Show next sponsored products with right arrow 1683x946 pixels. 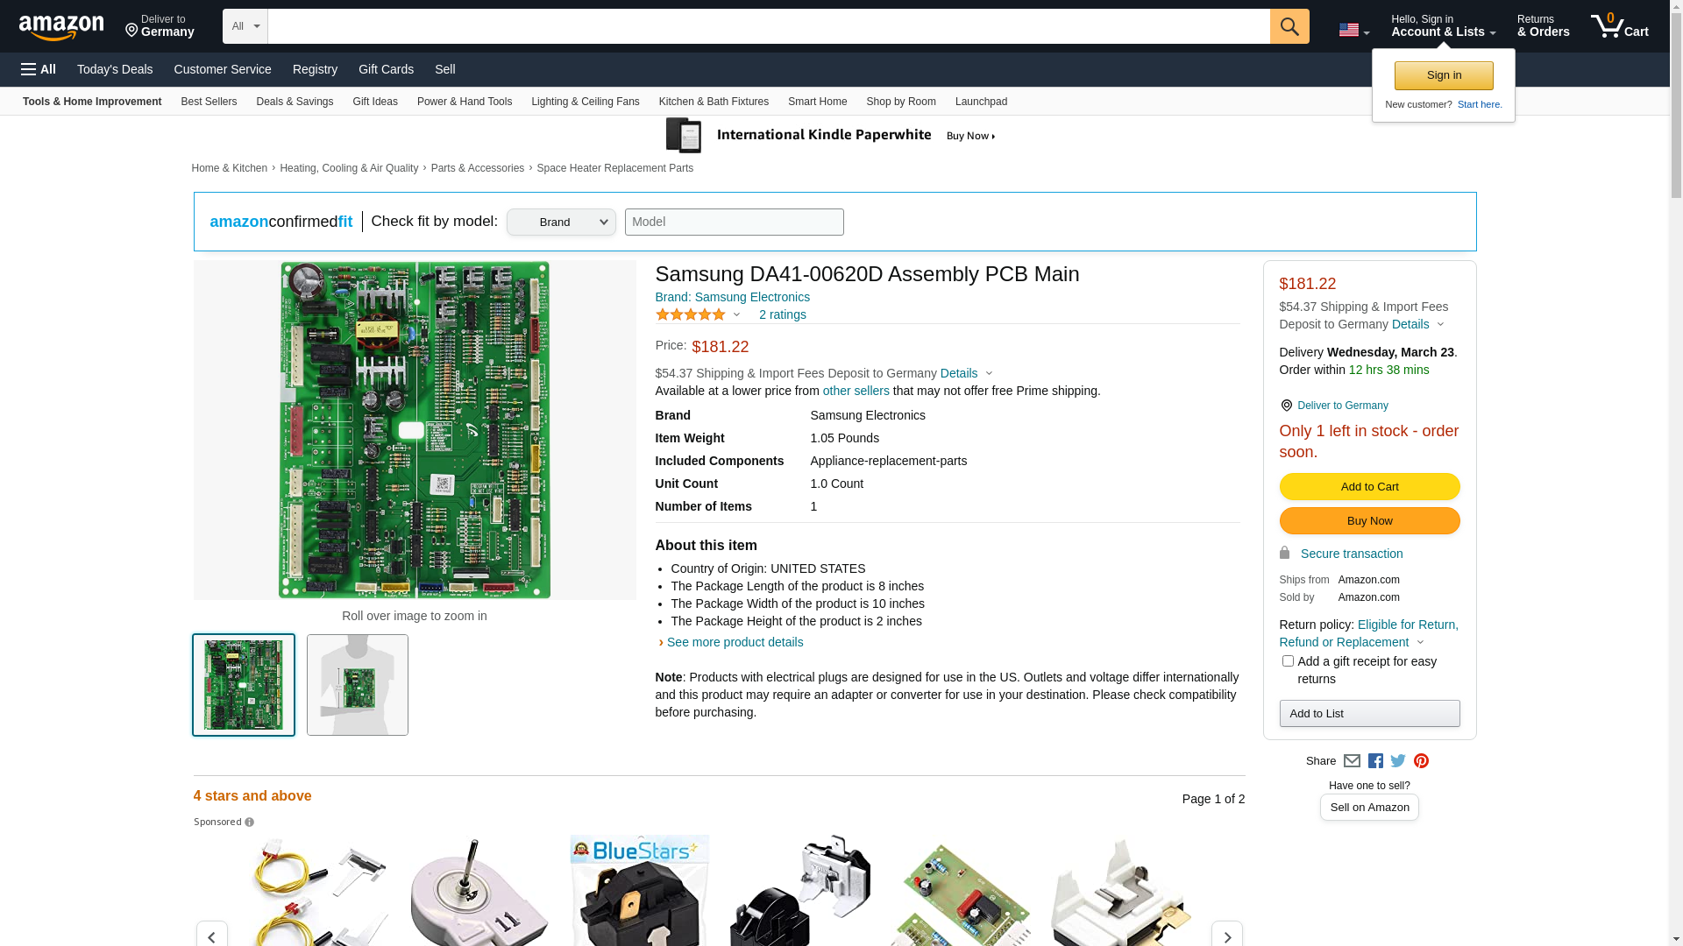click(x=1226, y=935)
